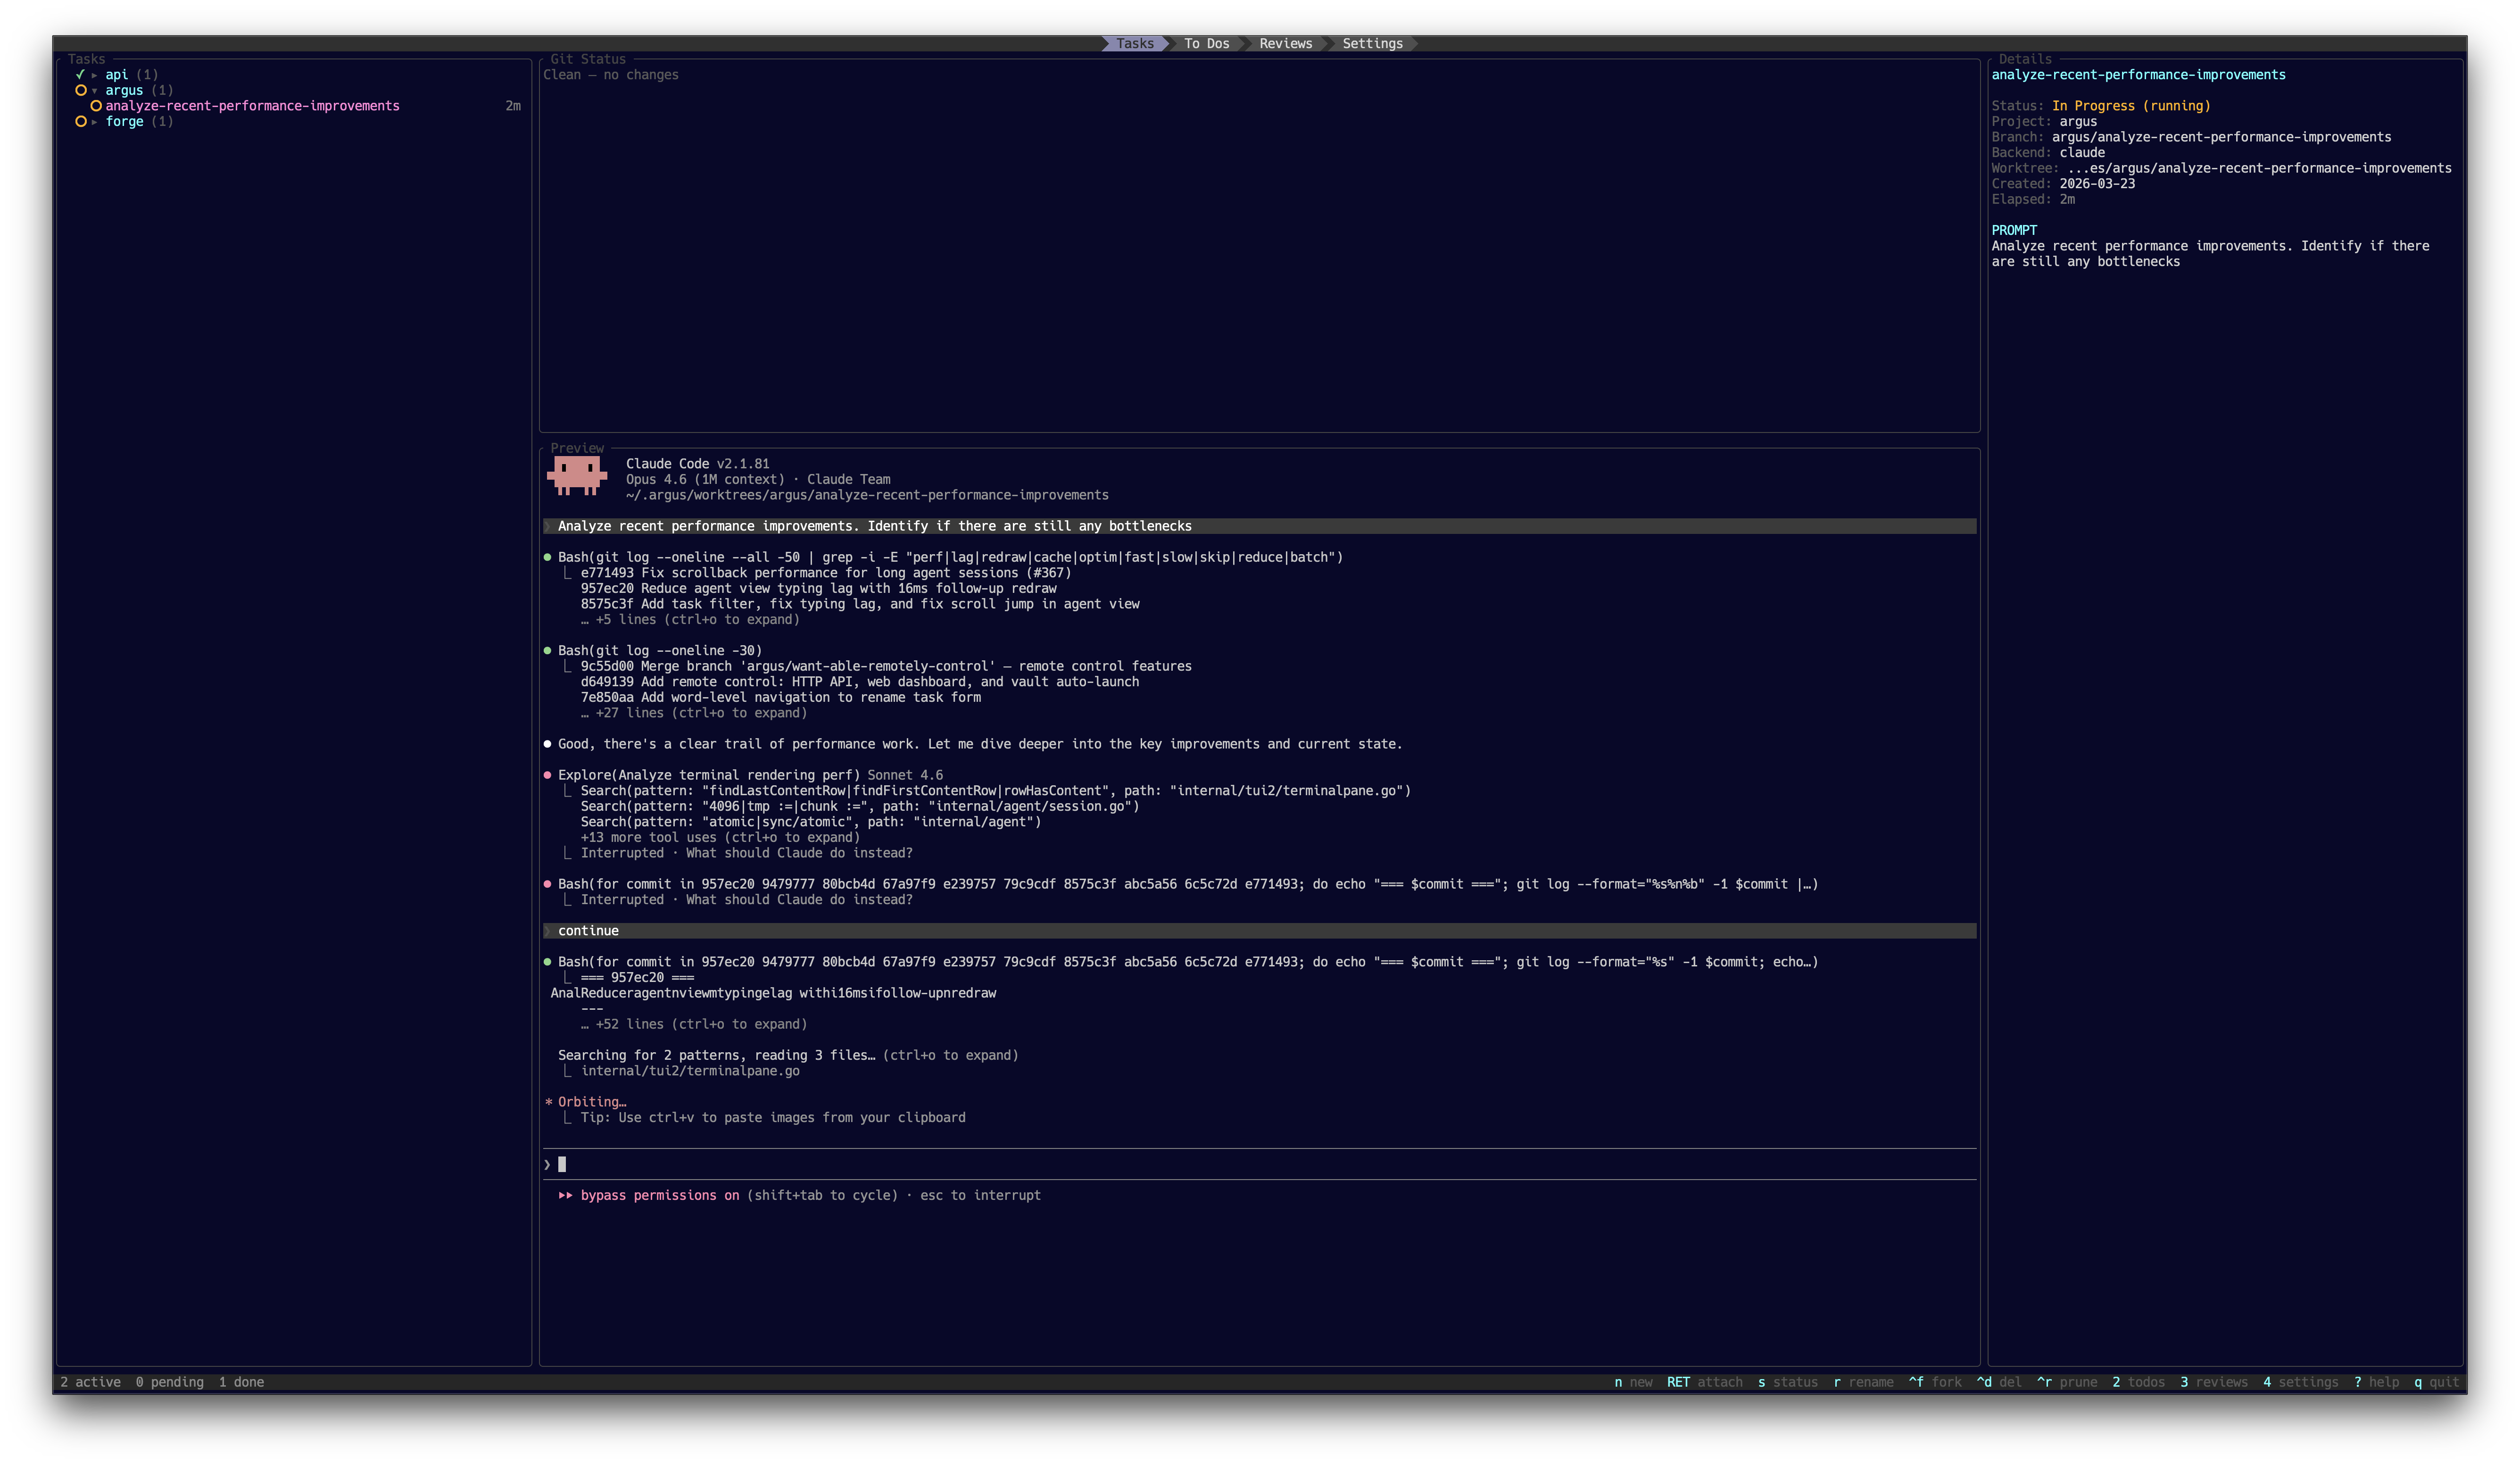Click the Claude prompt input line

click(1260, 1164)
